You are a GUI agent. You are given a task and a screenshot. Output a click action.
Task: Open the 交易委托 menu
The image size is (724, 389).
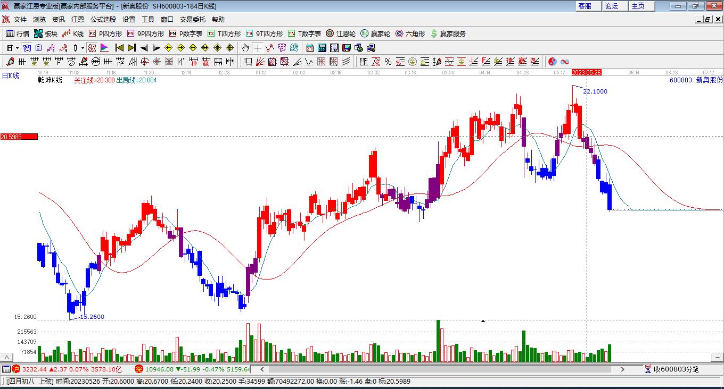pyautogui.click(x=193, y=20)
